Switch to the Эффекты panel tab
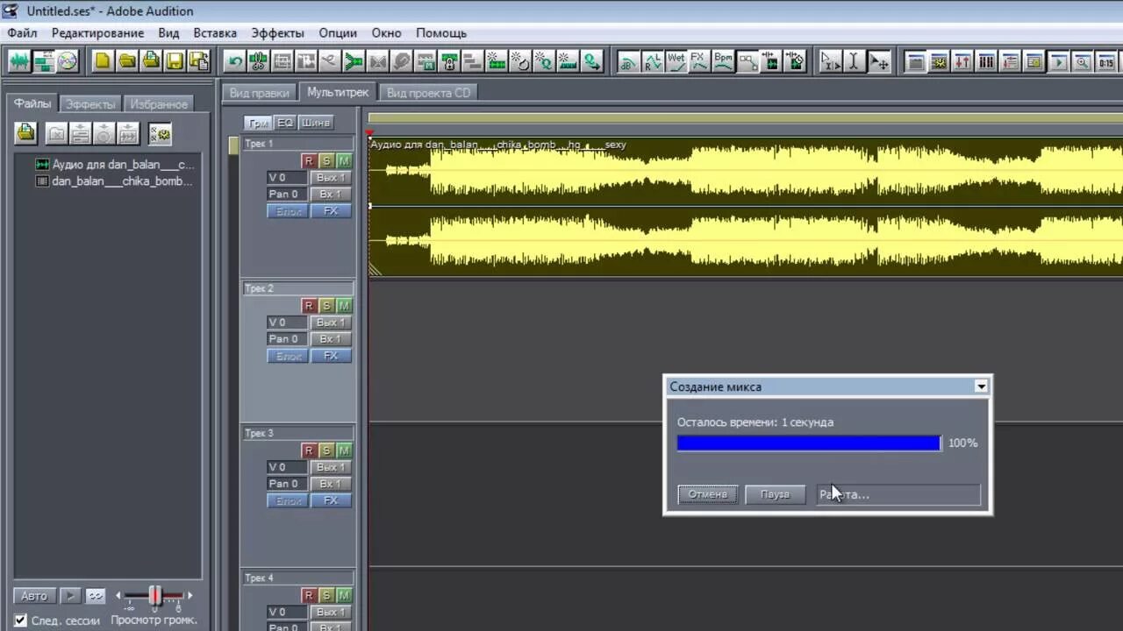1123x631 pixels. pyautogui.click(x=89, y=103)
